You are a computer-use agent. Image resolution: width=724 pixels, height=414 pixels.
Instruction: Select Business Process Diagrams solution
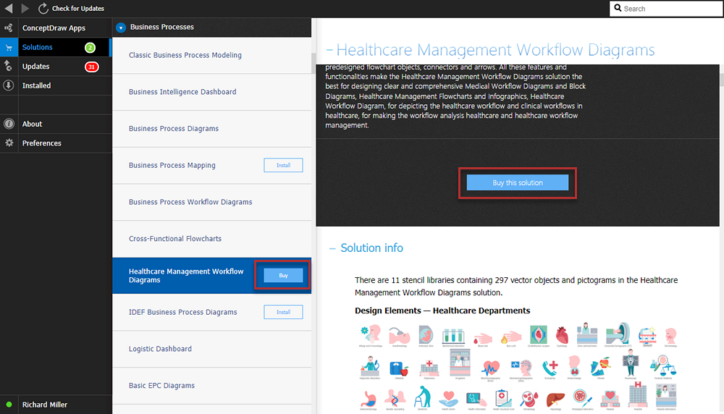212,128
